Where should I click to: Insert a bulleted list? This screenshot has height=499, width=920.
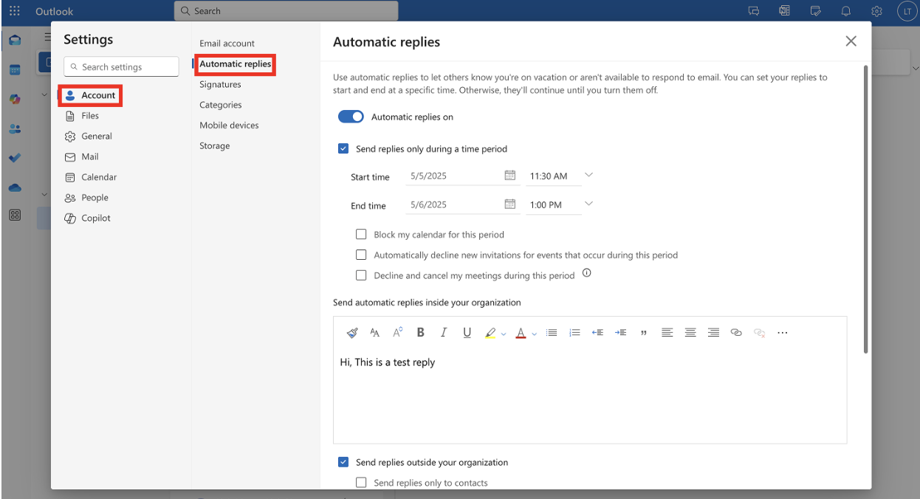tap(552, 333)
